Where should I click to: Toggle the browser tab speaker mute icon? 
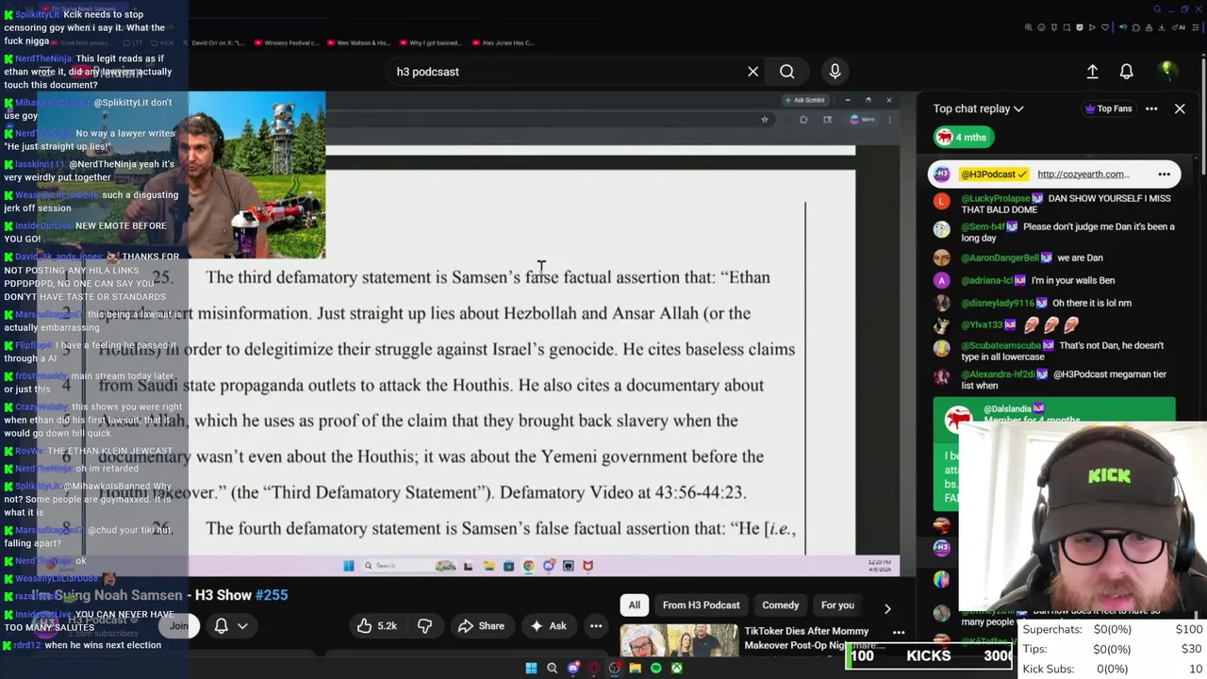click(x=1123, y=26)
